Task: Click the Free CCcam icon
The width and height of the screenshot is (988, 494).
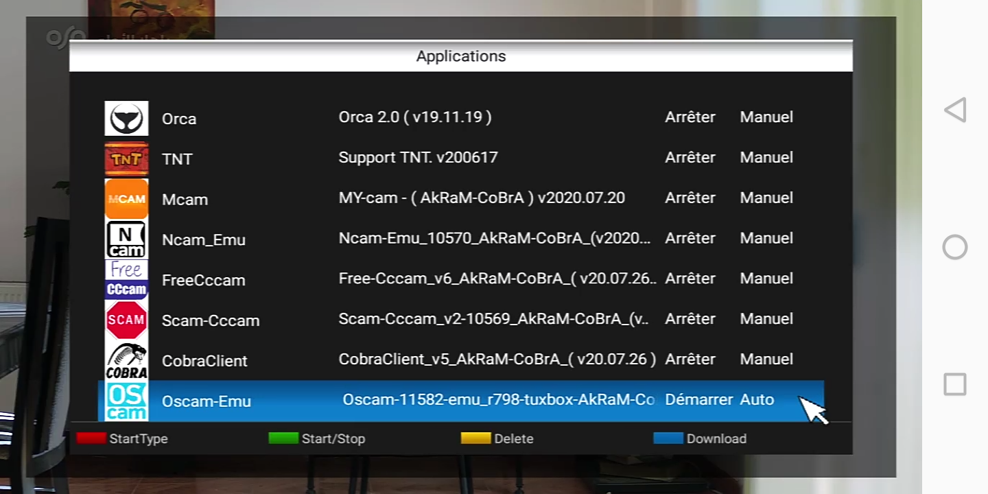Action: pos(126,279)
